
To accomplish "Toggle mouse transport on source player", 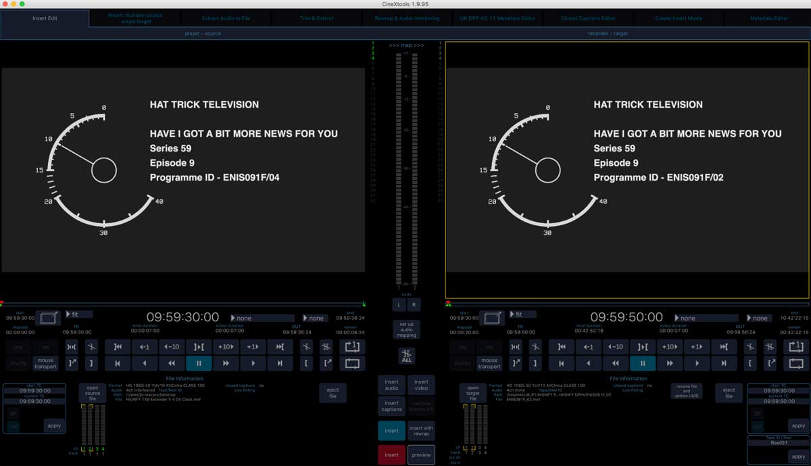I will tap(45, 363).
